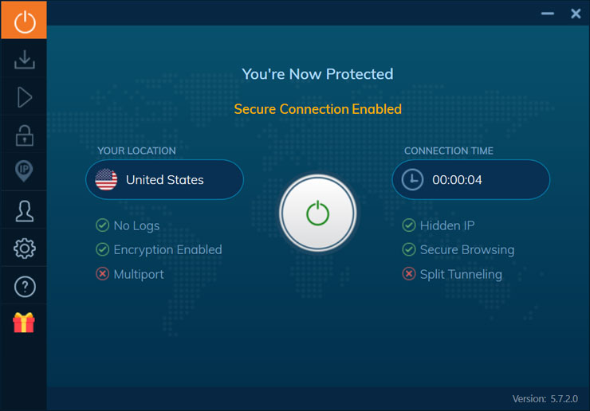Minimize the VPN window
This screenshot has width=590, height=411.
point(547,14)
